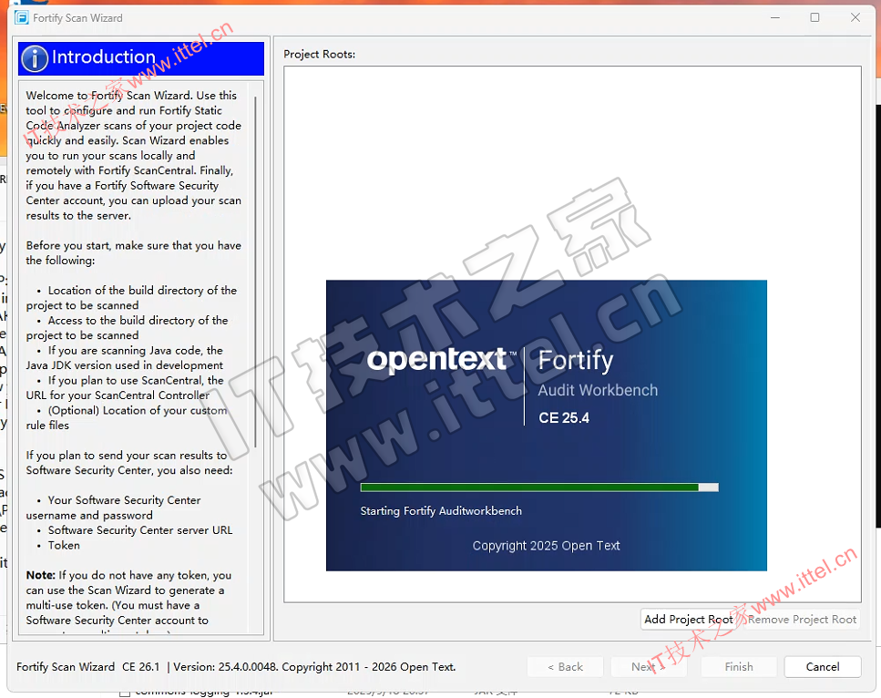Viewport: 881px width, 698px height.
Task: Go to the Next wizard step
Action: click(648, 667)
